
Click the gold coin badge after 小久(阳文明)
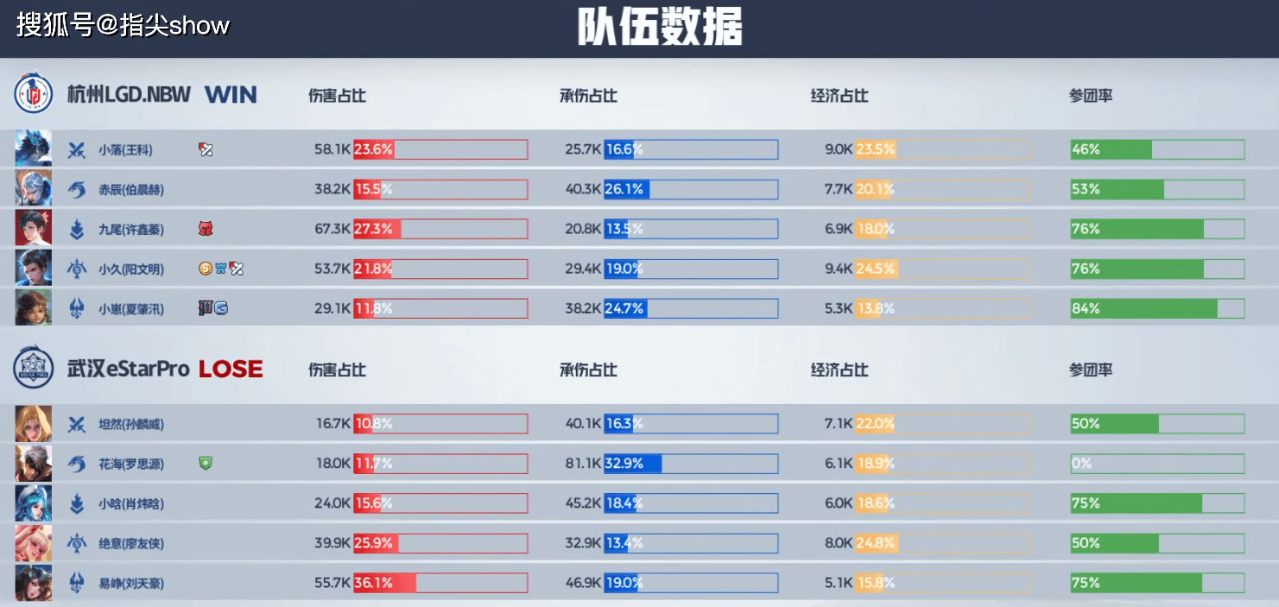point(205,269)
